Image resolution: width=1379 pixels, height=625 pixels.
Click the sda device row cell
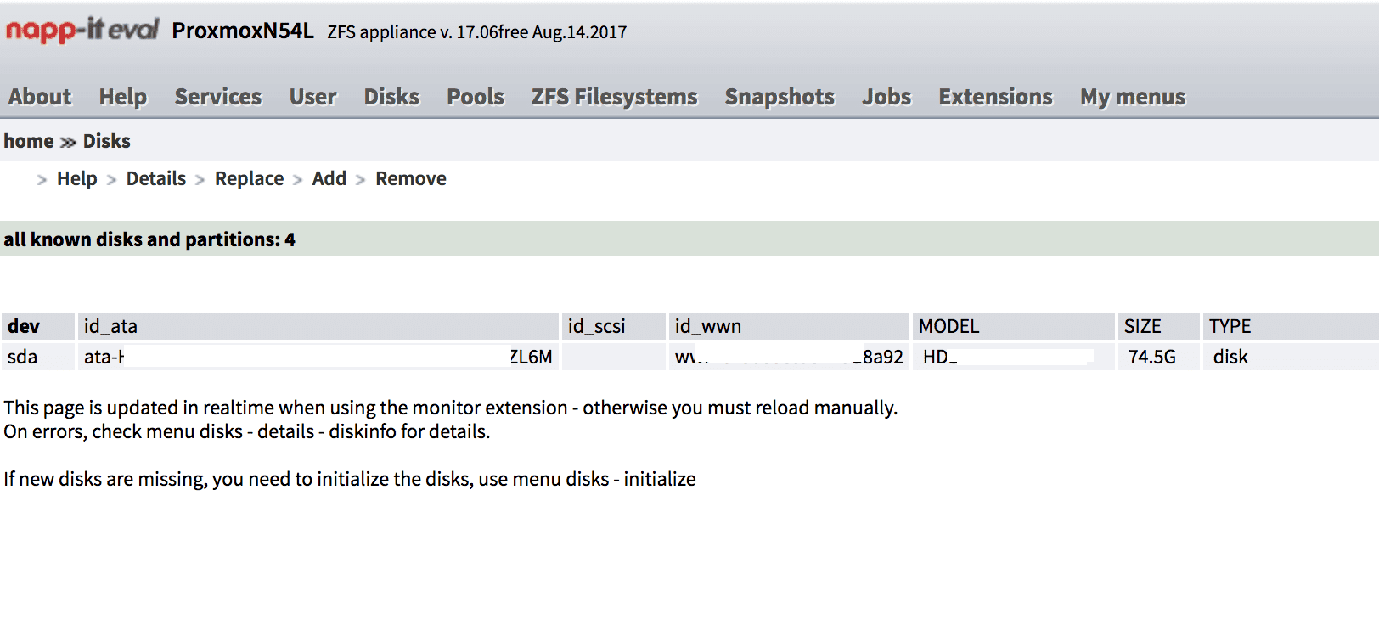pyautogui.click(x=38, y=357)
